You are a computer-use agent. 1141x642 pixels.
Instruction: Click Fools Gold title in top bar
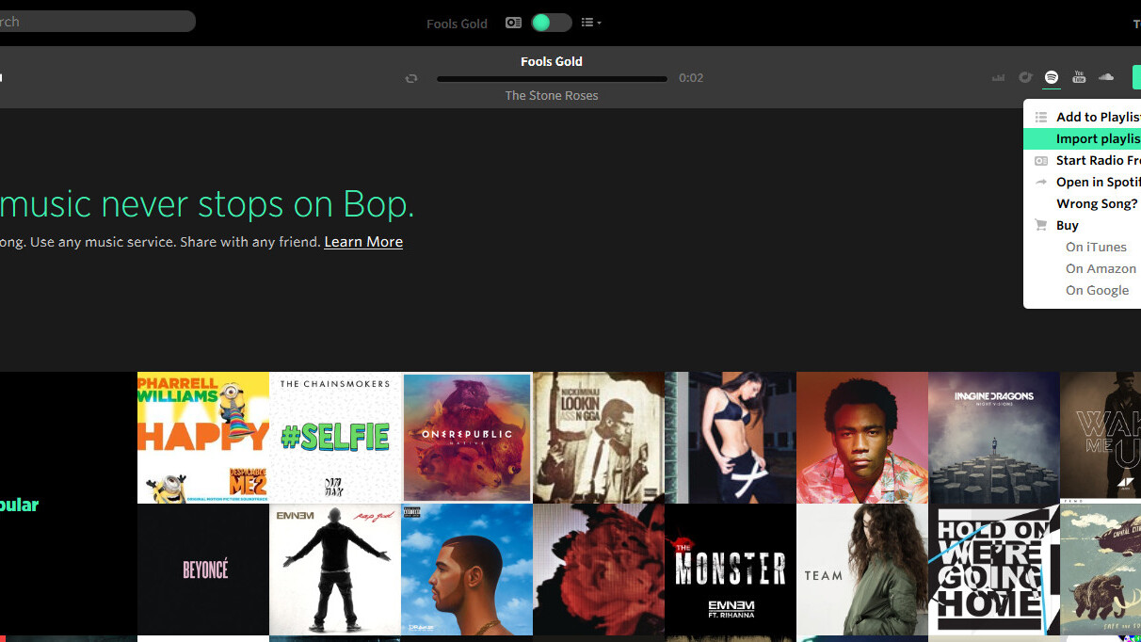click(x=457, y=24)
